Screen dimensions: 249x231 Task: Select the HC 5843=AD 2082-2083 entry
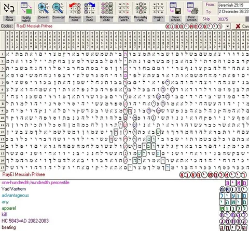tap(25, 221)
